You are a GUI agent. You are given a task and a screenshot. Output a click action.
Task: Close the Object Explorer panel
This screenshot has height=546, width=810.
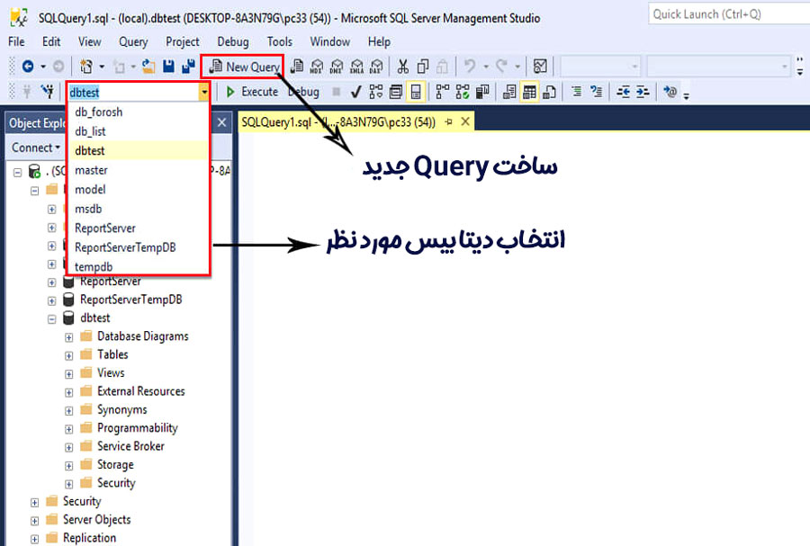point(222,123)
